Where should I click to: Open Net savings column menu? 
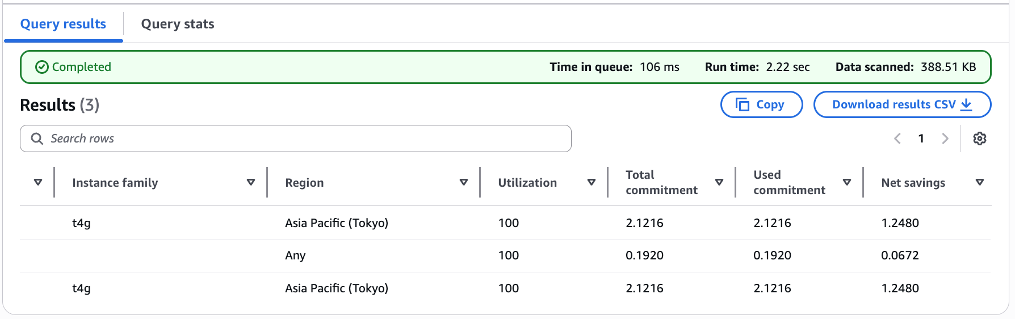pos(980,182)
